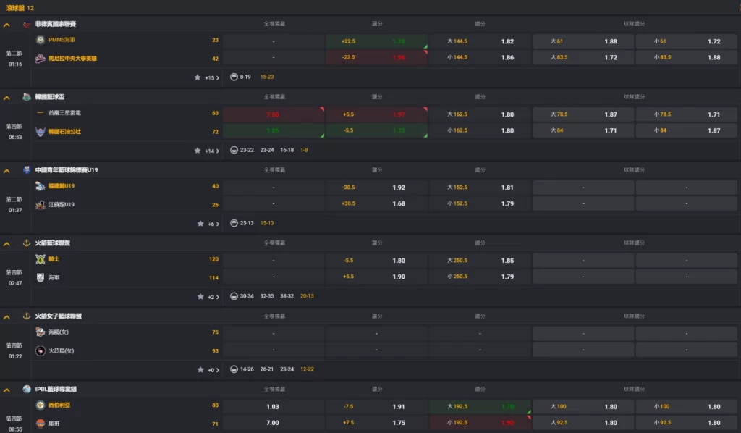741x433 pixels.
Task: Click the flamingo logo of team scoring 93
Action: pos(41,350)
